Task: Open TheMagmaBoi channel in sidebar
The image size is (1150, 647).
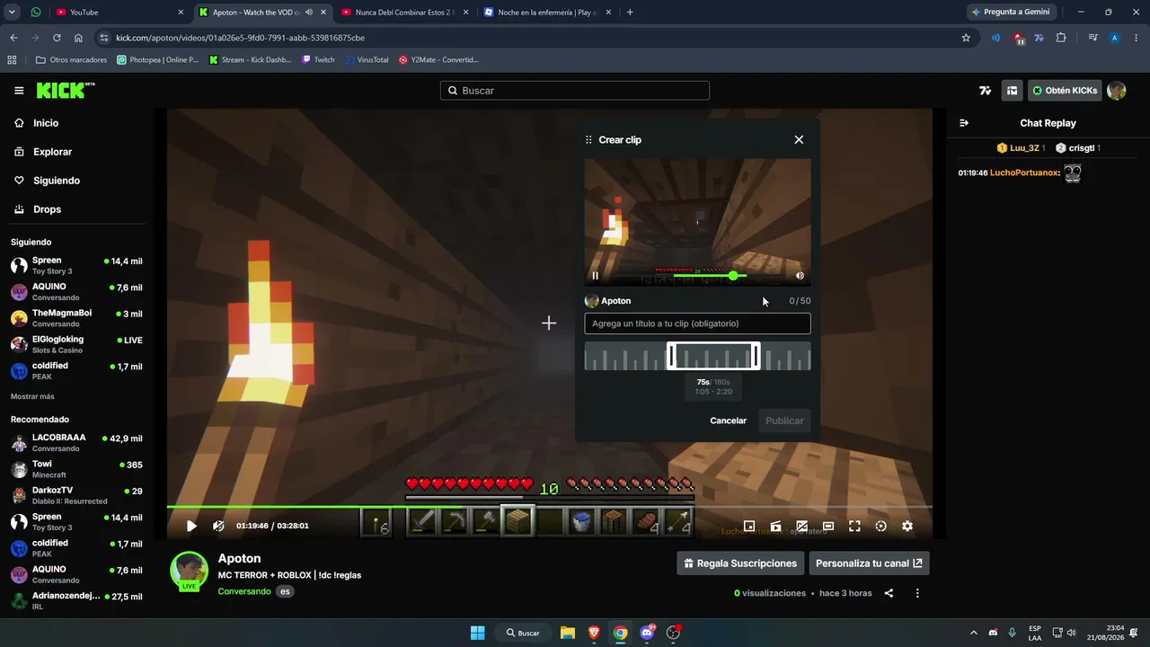Action: (75, 318)
